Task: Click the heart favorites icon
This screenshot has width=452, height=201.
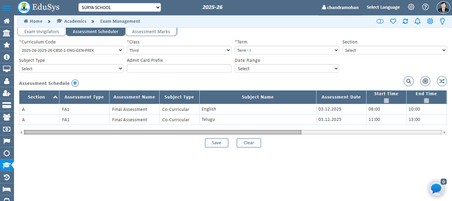Action: pos(393,21)
